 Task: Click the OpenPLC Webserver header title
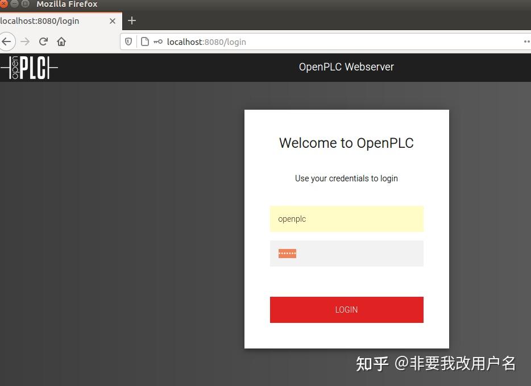click(346, 67)
